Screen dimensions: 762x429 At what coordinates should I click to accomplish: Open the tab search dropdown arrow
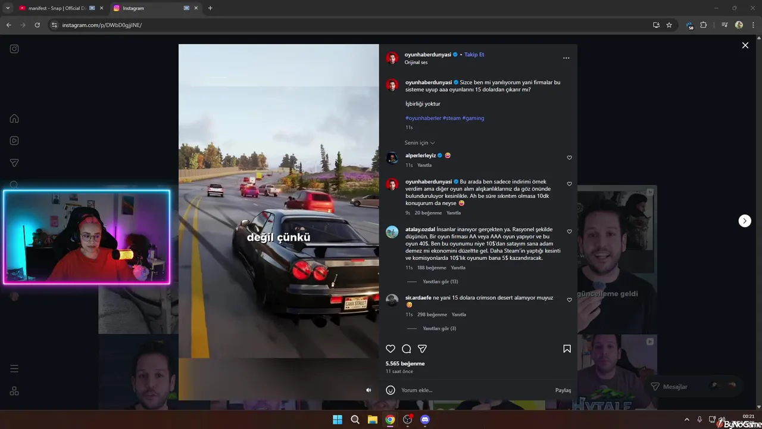[x=8, y=8]
